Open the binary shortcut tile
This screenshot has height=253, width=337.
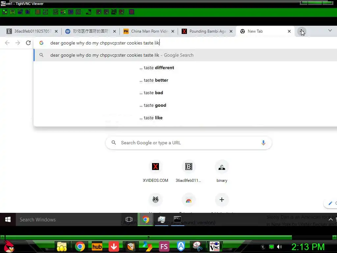222,171
